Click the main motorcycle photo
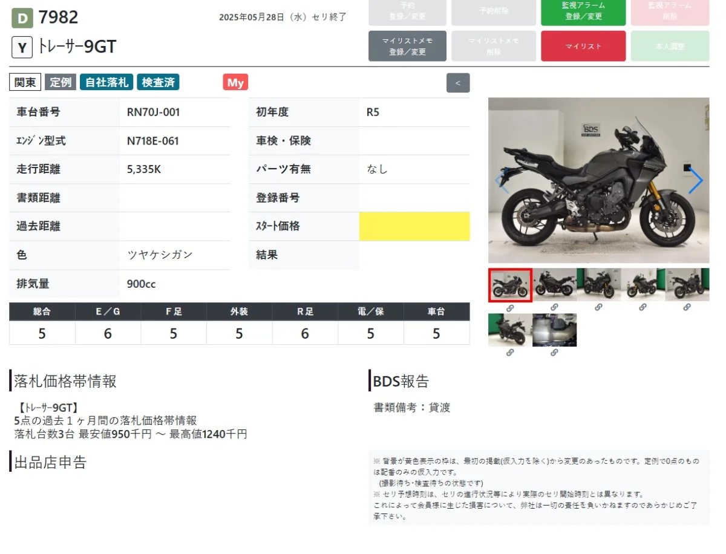726x554 pixels. pyautogui.click(x=598, y=180)
